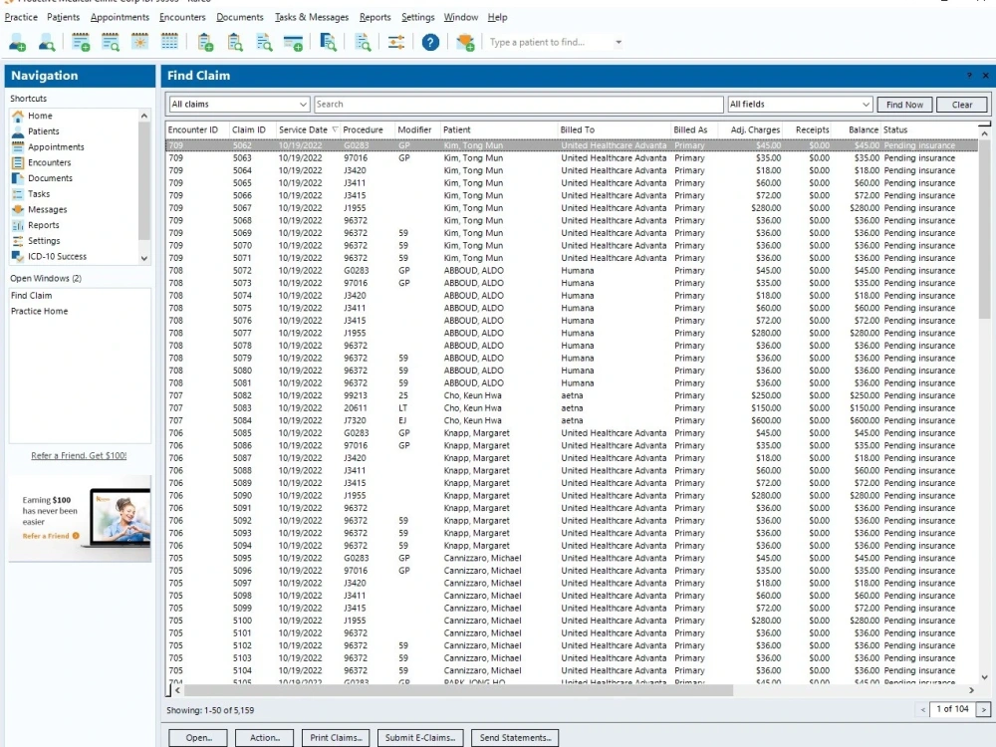The image size is (996, 747).
Task: Click the Find Patient toolbar icon
Action: point(47,43)
